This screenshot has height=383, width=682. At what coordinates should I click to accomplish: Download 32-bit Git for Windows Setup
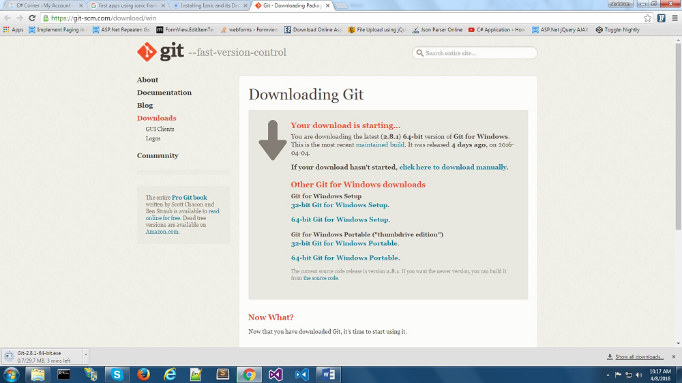point(339,205)
